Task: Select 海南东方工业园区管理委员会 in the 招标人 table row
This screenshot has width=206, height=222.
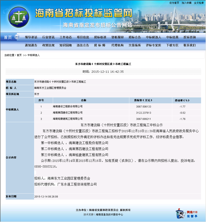Action: 50,88
